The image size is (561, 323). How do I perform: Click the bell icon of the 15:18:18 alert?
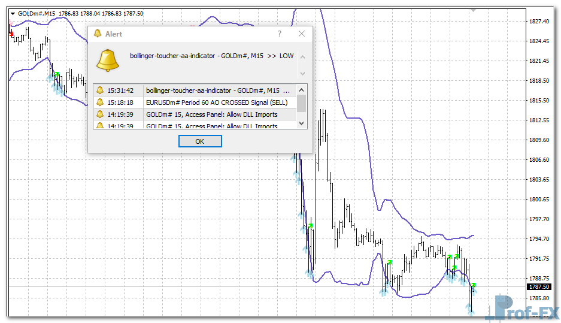[100, 102]
